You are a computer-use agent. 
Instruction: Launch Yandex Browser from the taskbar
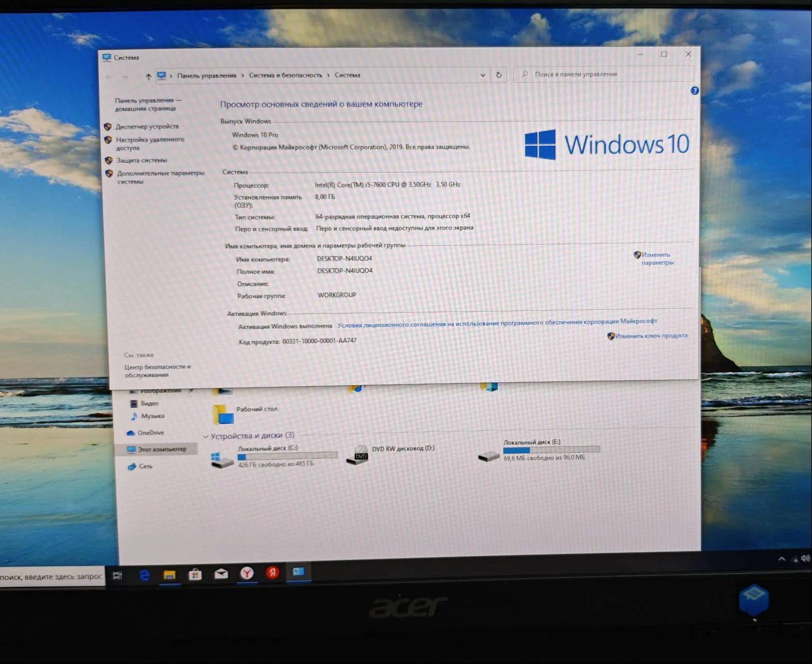(x=247, y=573)
